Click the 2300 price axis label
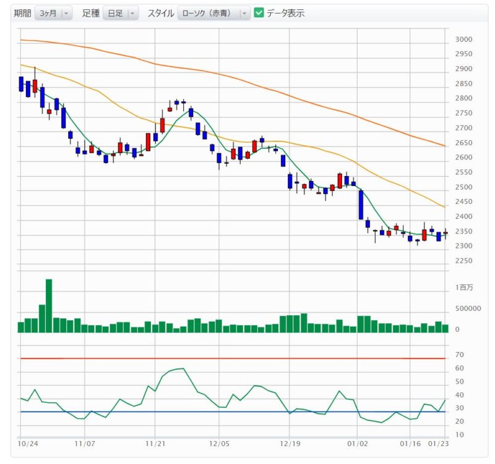This screenshot has width=495, height=464. tap(463, 246)
